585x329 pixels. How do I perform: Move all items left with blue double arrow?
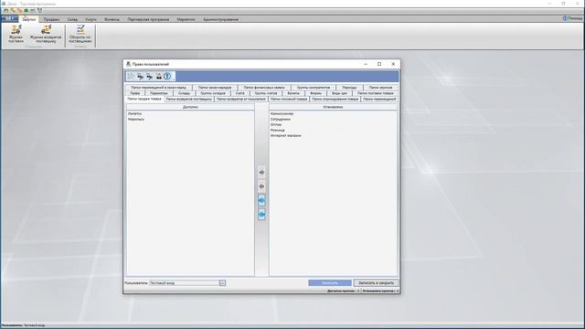click(261, 214)
